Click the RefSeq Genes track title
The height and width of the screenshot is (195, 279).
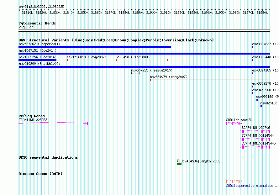(x=32, y=116)
